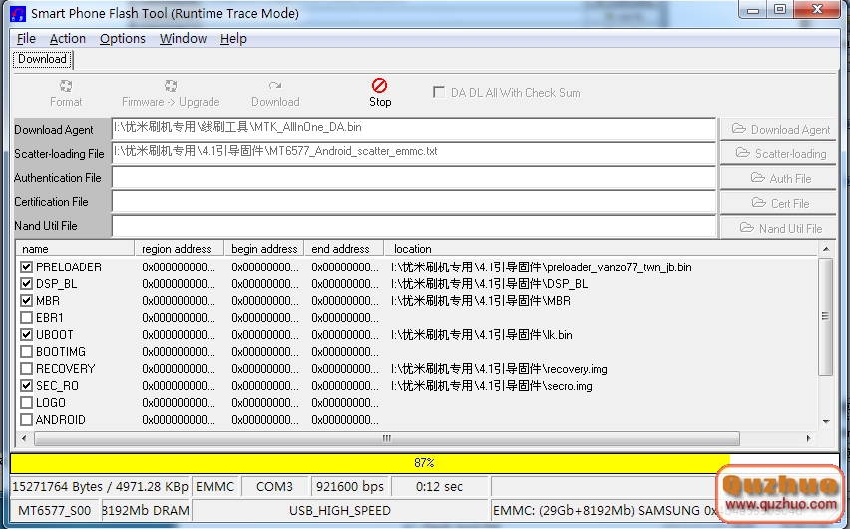Click the begin address column header
Screen dimensions: 850x529
[x=264, y=249]
